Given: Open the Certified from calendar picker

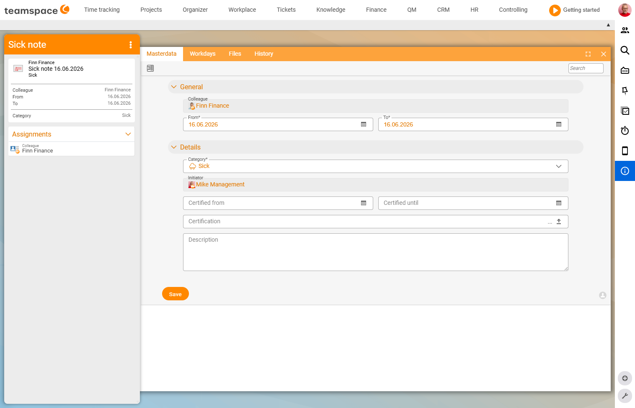Looking at the screenshot, I should click(x=364, y=203).
